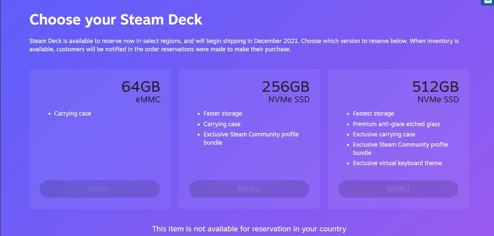Image resolution: width=494 pixels, height=236 pixels.
Task: Click the shipping December 2021 description text
Action: 244,45
